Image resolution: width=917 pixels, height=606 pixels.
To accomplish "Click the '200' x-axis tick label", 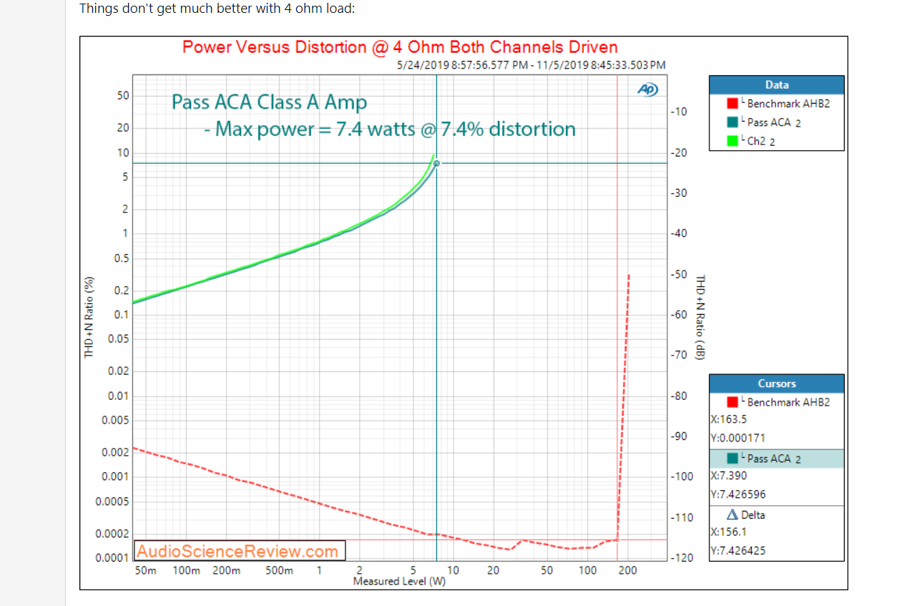I will [627, 570].
